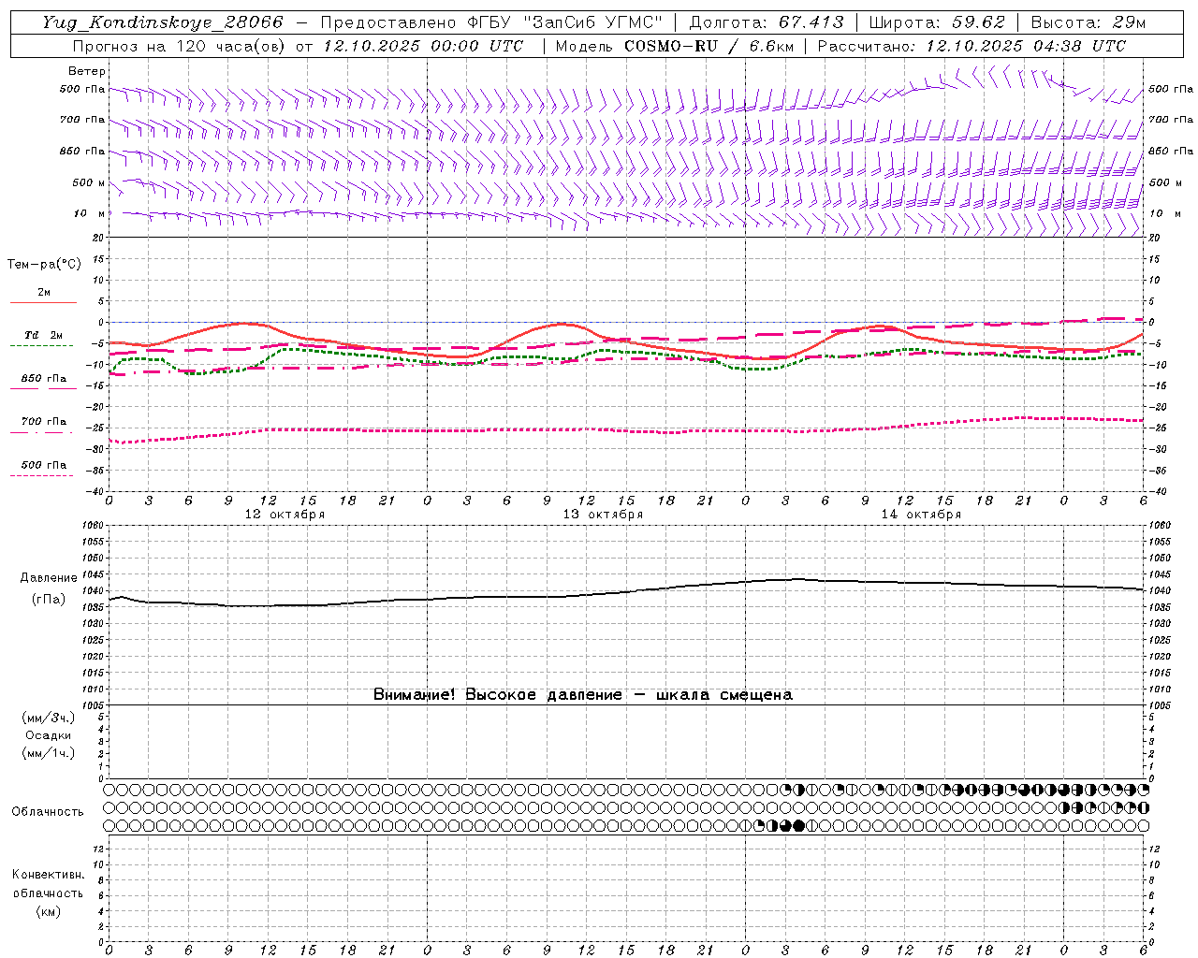Image resolution: width=1198 pixels, height=958 pixels.
Task: Click the latitude value Широта: 59.62
Action: click(x=937, y=22)
